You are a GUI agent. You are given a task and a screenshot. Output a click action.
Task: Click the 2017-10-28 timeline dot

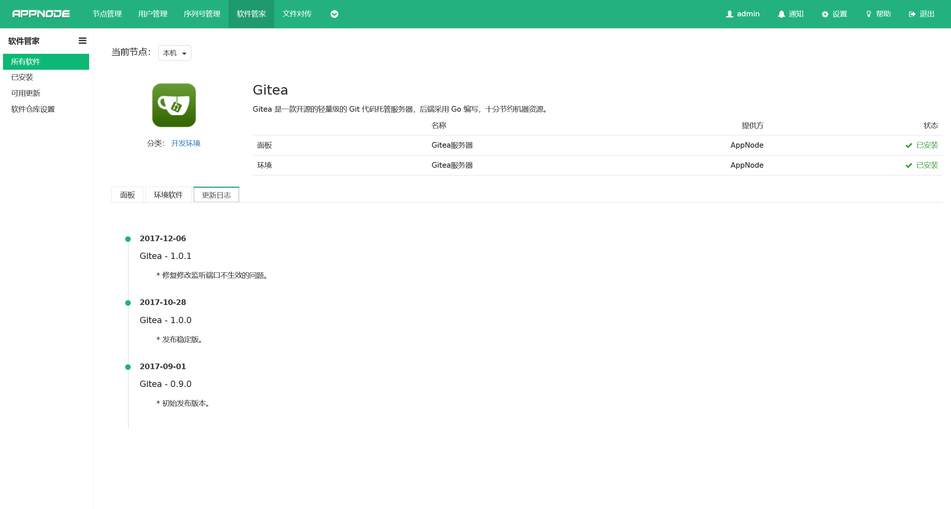click(128, 303)
